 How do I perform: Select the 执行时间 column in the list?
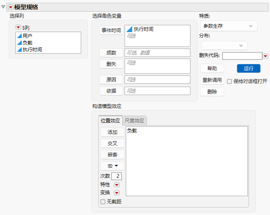pos(48,50)
